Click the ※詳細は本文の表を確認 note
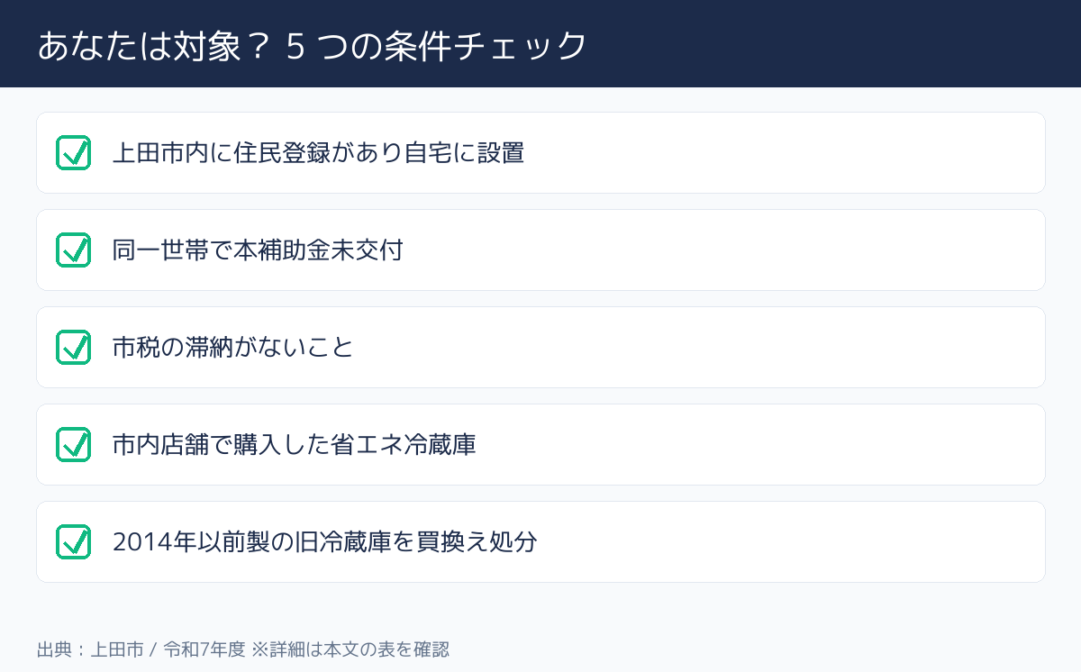Image resolution: width=1081 pixels, height=672 pixels. click(x=350, y=649)
